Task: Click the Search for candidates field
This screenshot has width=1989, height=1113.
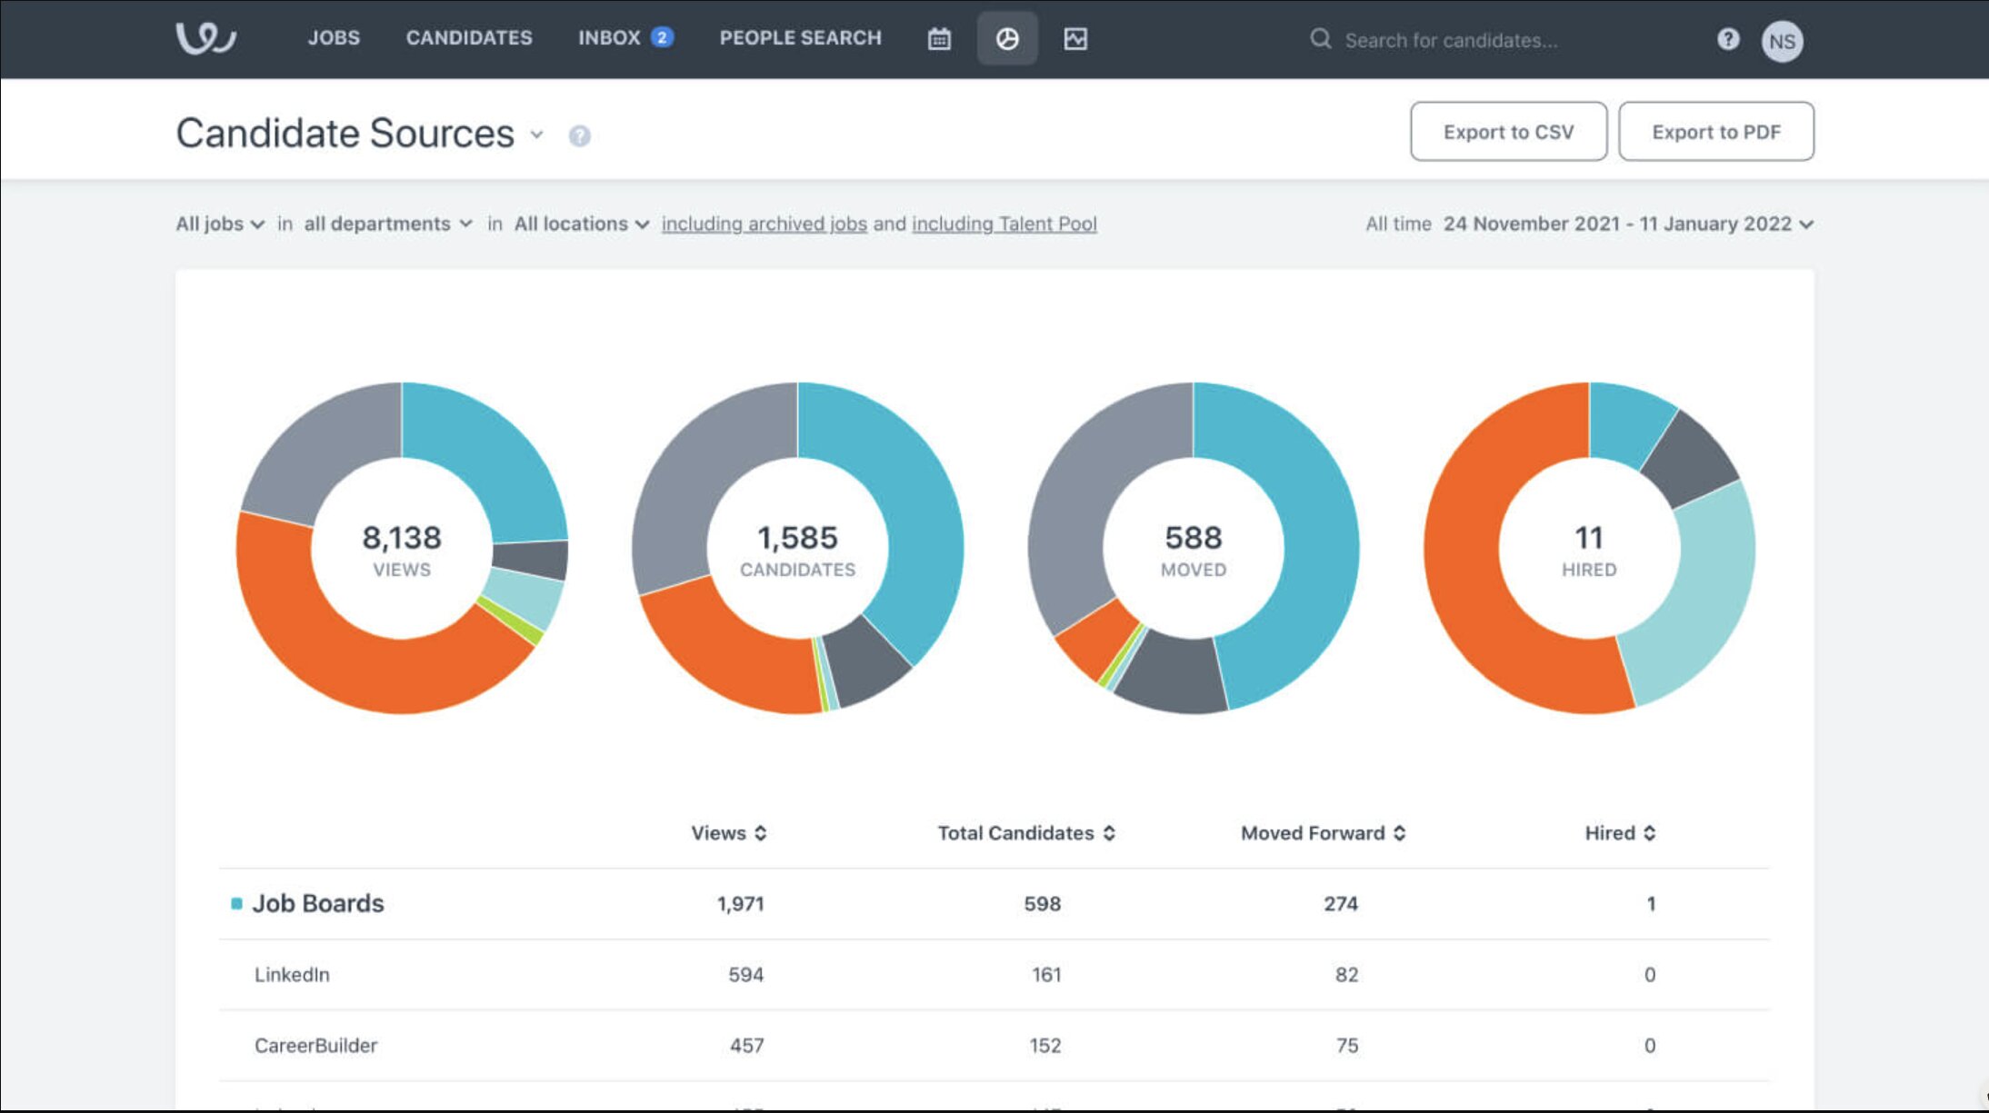Action: click(1451, 40)
